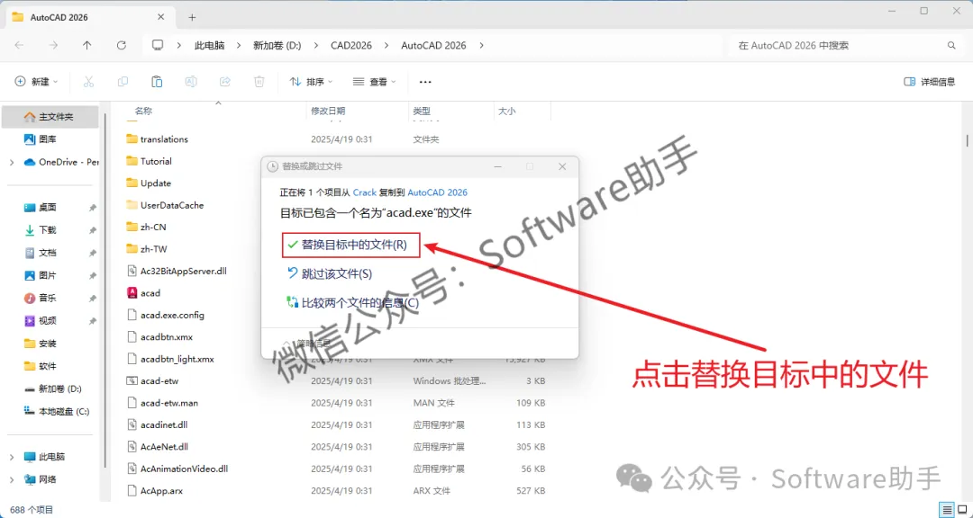Select the Ac32BitAppServer.dll file

click(x=184, y=271)
